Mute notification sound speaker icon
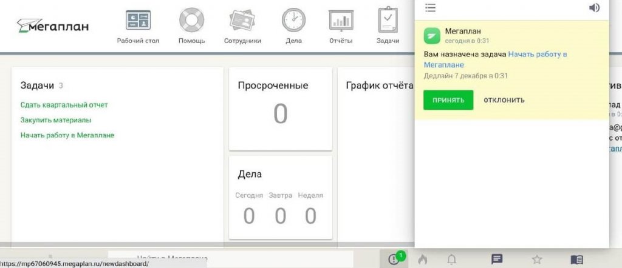This screenshot has height=268, width=622. pos(594,7)
